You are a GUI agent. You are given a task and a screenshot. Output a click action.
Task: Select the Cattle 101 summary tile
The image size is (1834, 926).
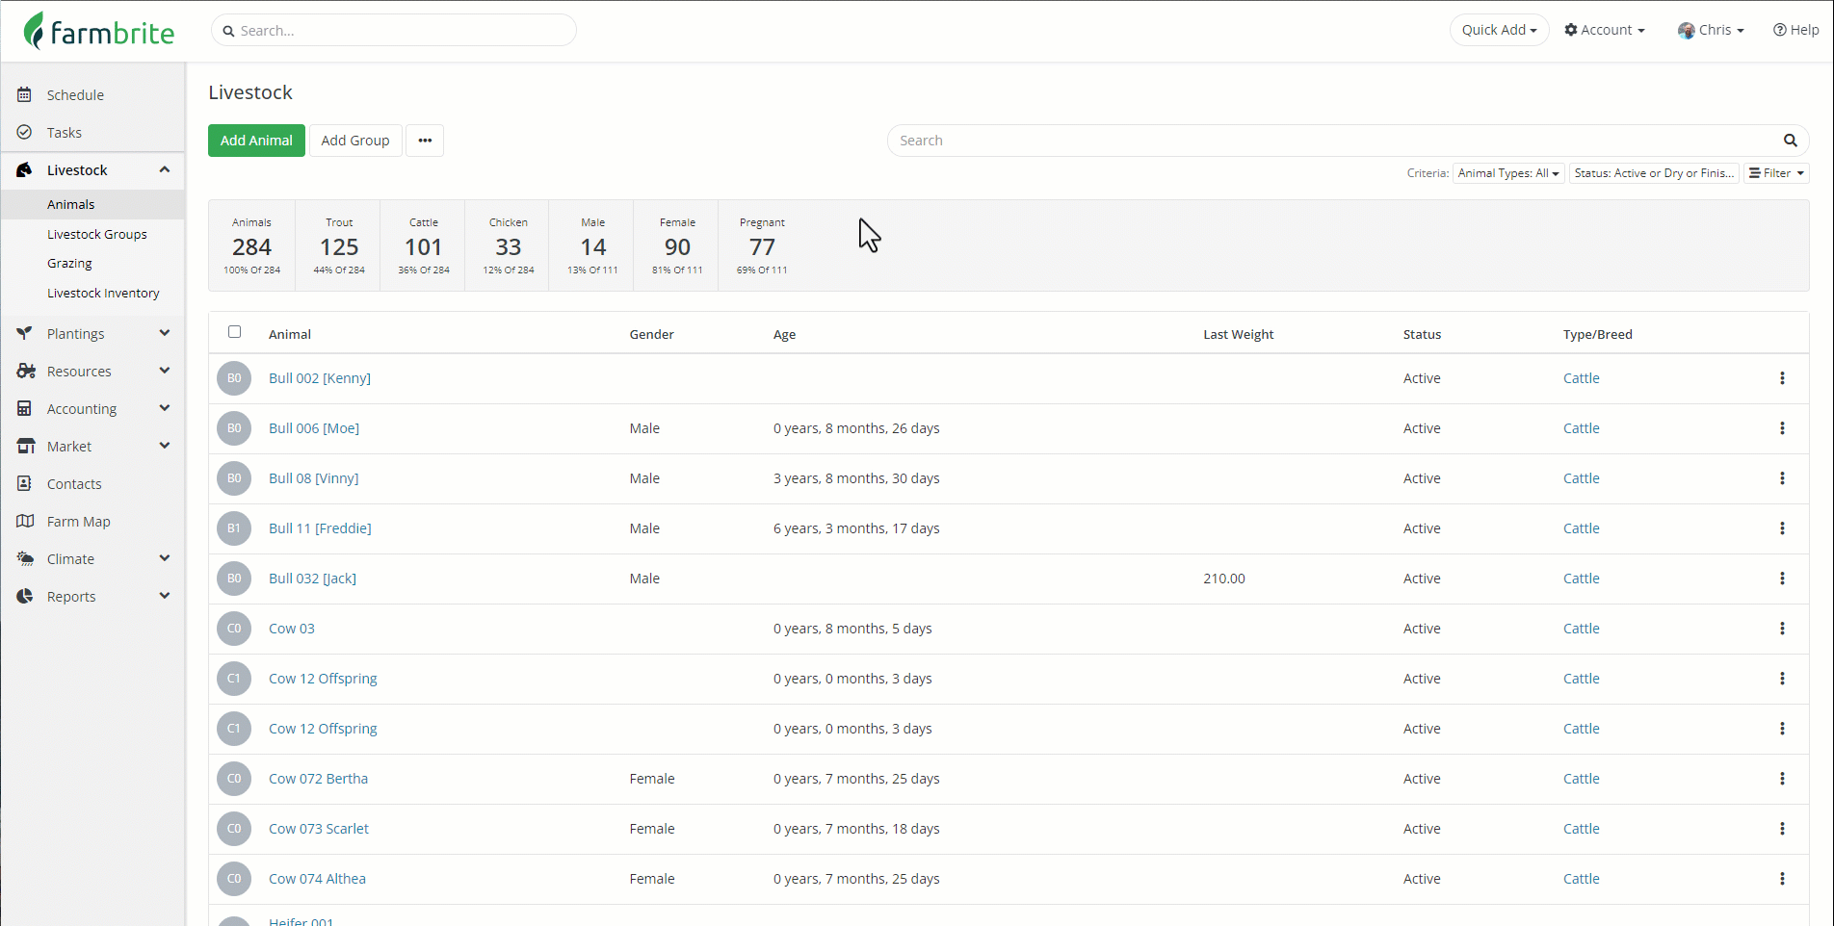(424, 246)
